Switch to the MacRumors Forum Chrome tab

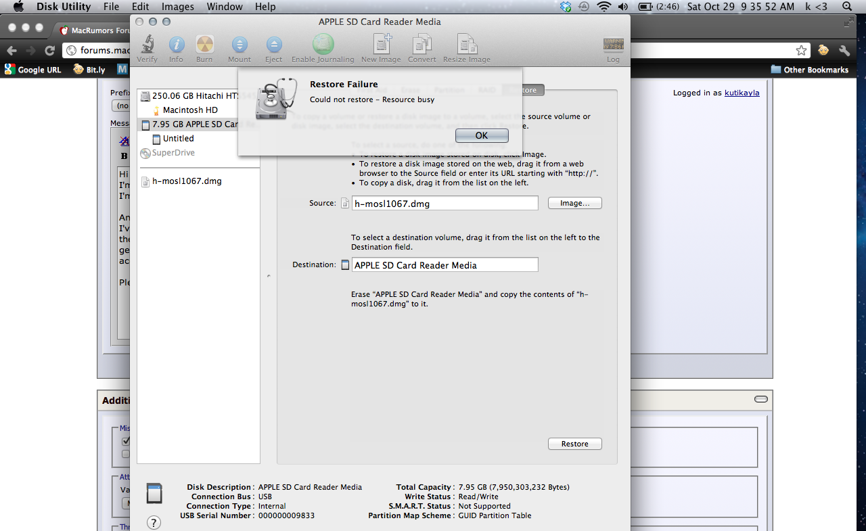click(95, 30)
